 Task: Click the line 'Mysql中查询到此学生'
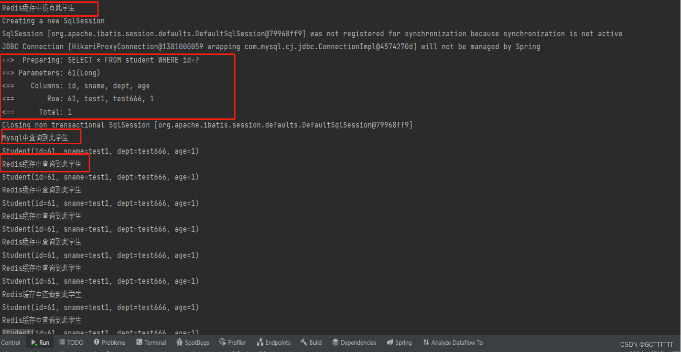[35, 138]
